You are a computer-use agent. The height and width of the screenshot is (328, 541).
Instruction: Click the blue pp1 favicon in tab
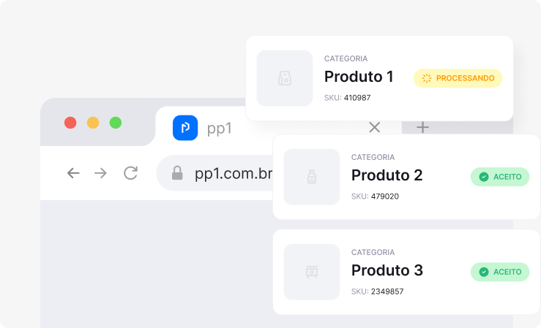(185, 128)
